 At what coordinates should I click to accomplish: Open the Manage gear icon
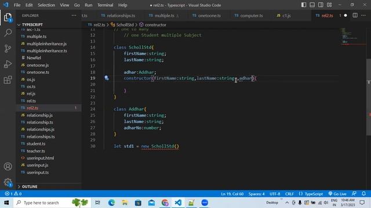[8, 183]
